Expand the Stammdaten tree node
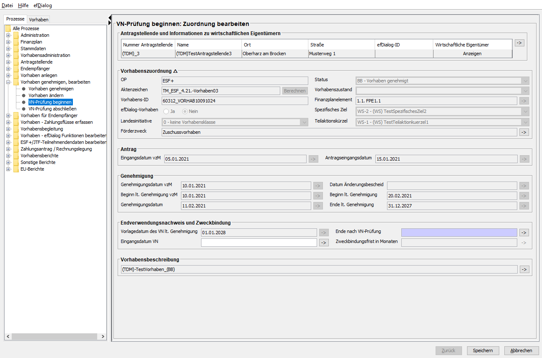Image resolution: width=542 pixels, height=358 pixels. coord(8,49)
